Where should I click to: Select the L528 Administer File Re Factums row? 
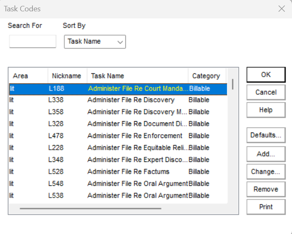pyautogui.click(x=128, y=172)
